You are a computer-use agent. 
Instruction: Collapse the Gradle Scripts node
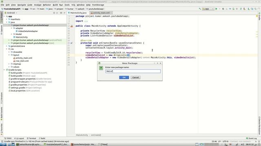click(x=4, y=70)
